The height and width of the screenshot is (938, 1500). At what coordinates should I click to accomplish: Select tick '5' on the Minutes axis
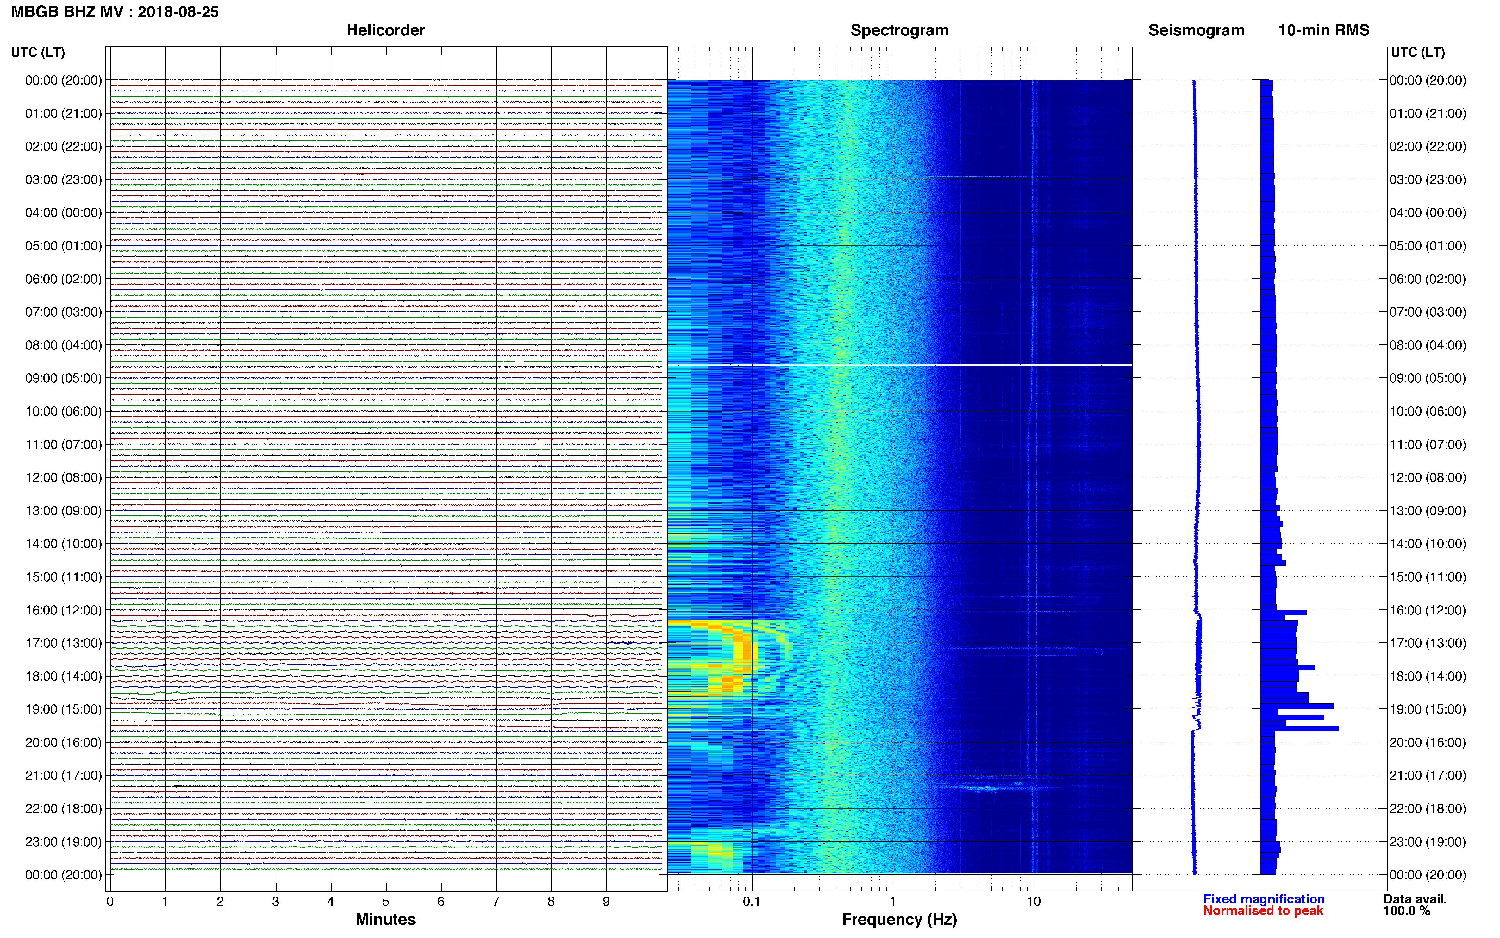386,901
